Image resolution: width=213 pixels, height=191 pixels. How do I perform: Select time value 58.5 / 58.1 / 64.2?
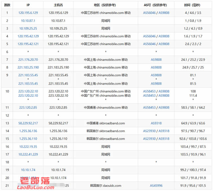click(x=193, y=108)
